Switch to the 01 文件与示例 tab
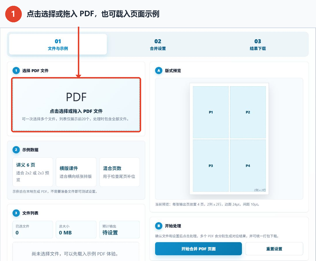 pyautogui.click(x=58, y=44)
